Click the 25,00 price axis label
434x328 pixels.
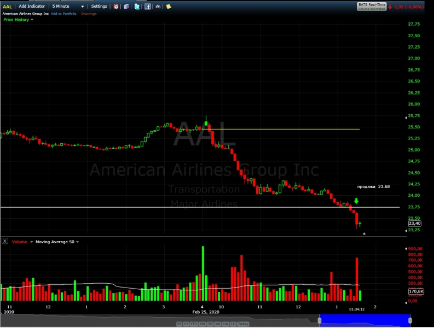click(414, 150)
